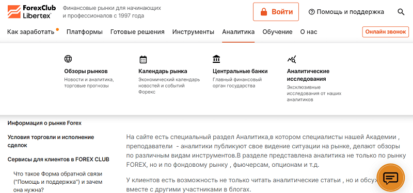Open Что такое Форма обратной связи question
Screen dimensions: 413x193
tap(58, 182)
